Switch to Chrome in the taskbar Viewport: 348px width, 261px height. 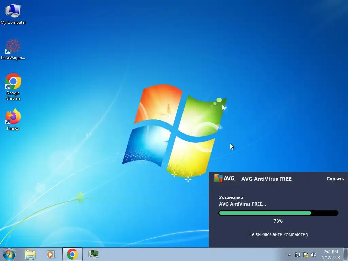point(72,254)
